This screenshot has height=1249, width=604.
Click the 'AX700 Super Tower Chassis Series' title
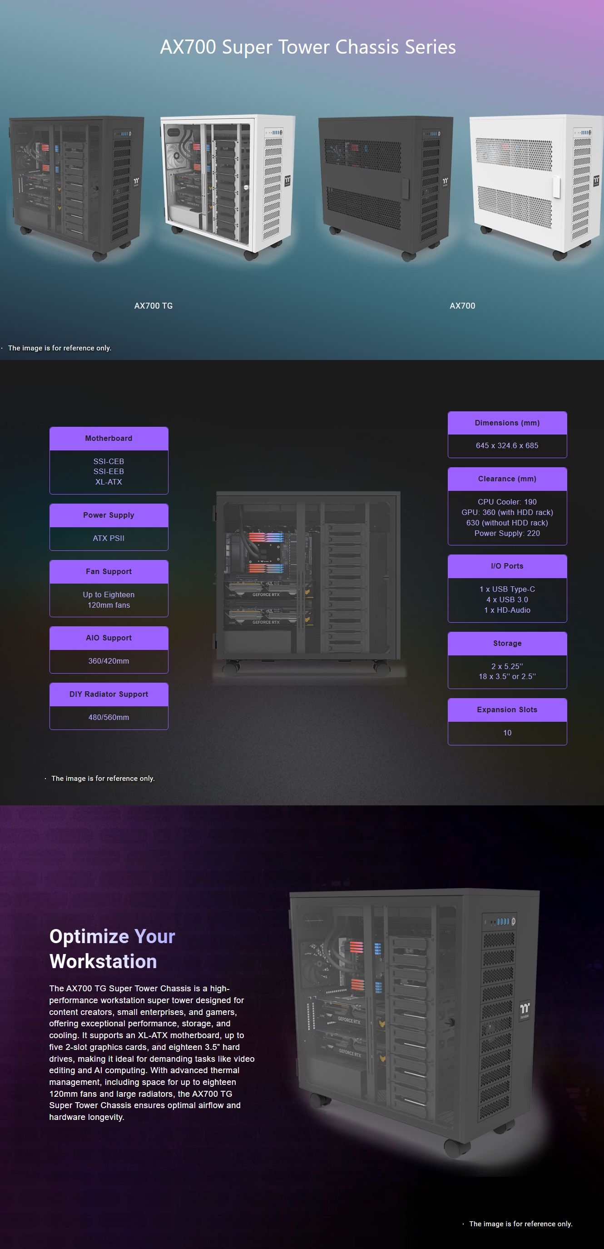(x=308, y=47)
